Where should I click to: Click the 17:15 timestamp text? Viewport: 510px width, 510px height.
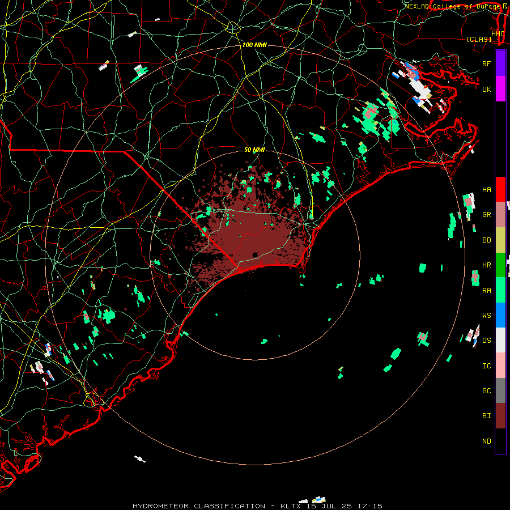point(371,506)
